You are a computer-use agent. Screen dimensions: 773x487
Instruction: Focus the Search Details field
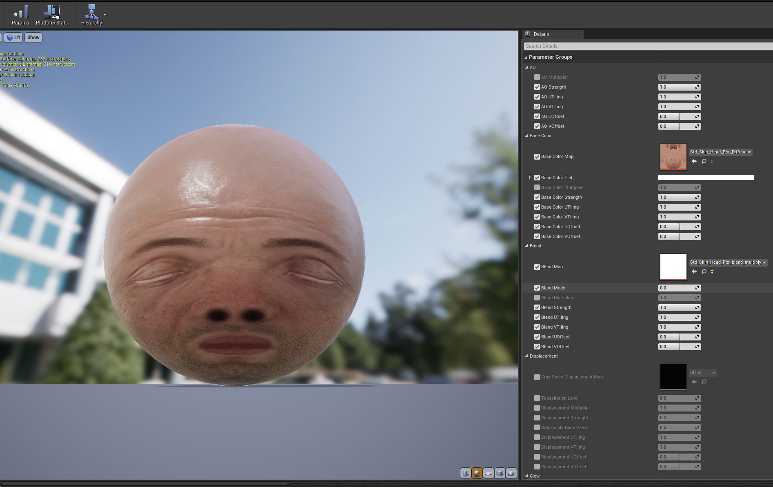pos(648,46)
